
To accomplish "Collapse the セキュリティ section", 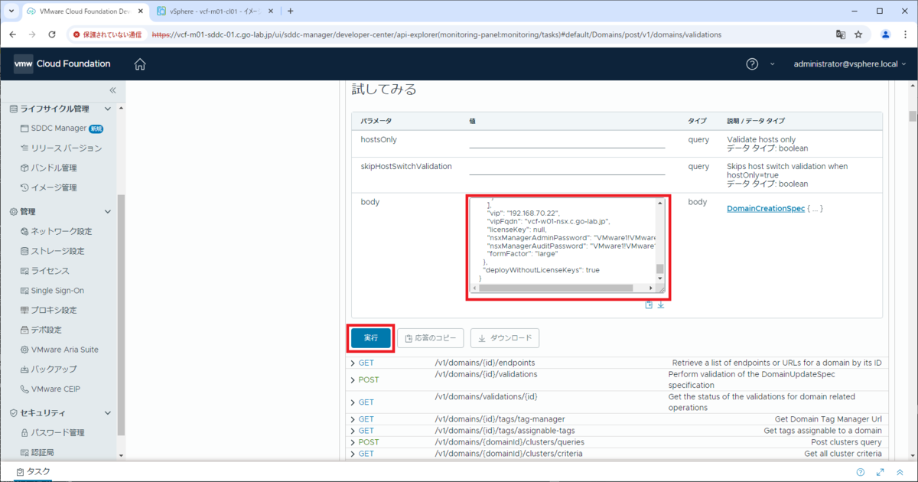I will click(x=107, y=413).
